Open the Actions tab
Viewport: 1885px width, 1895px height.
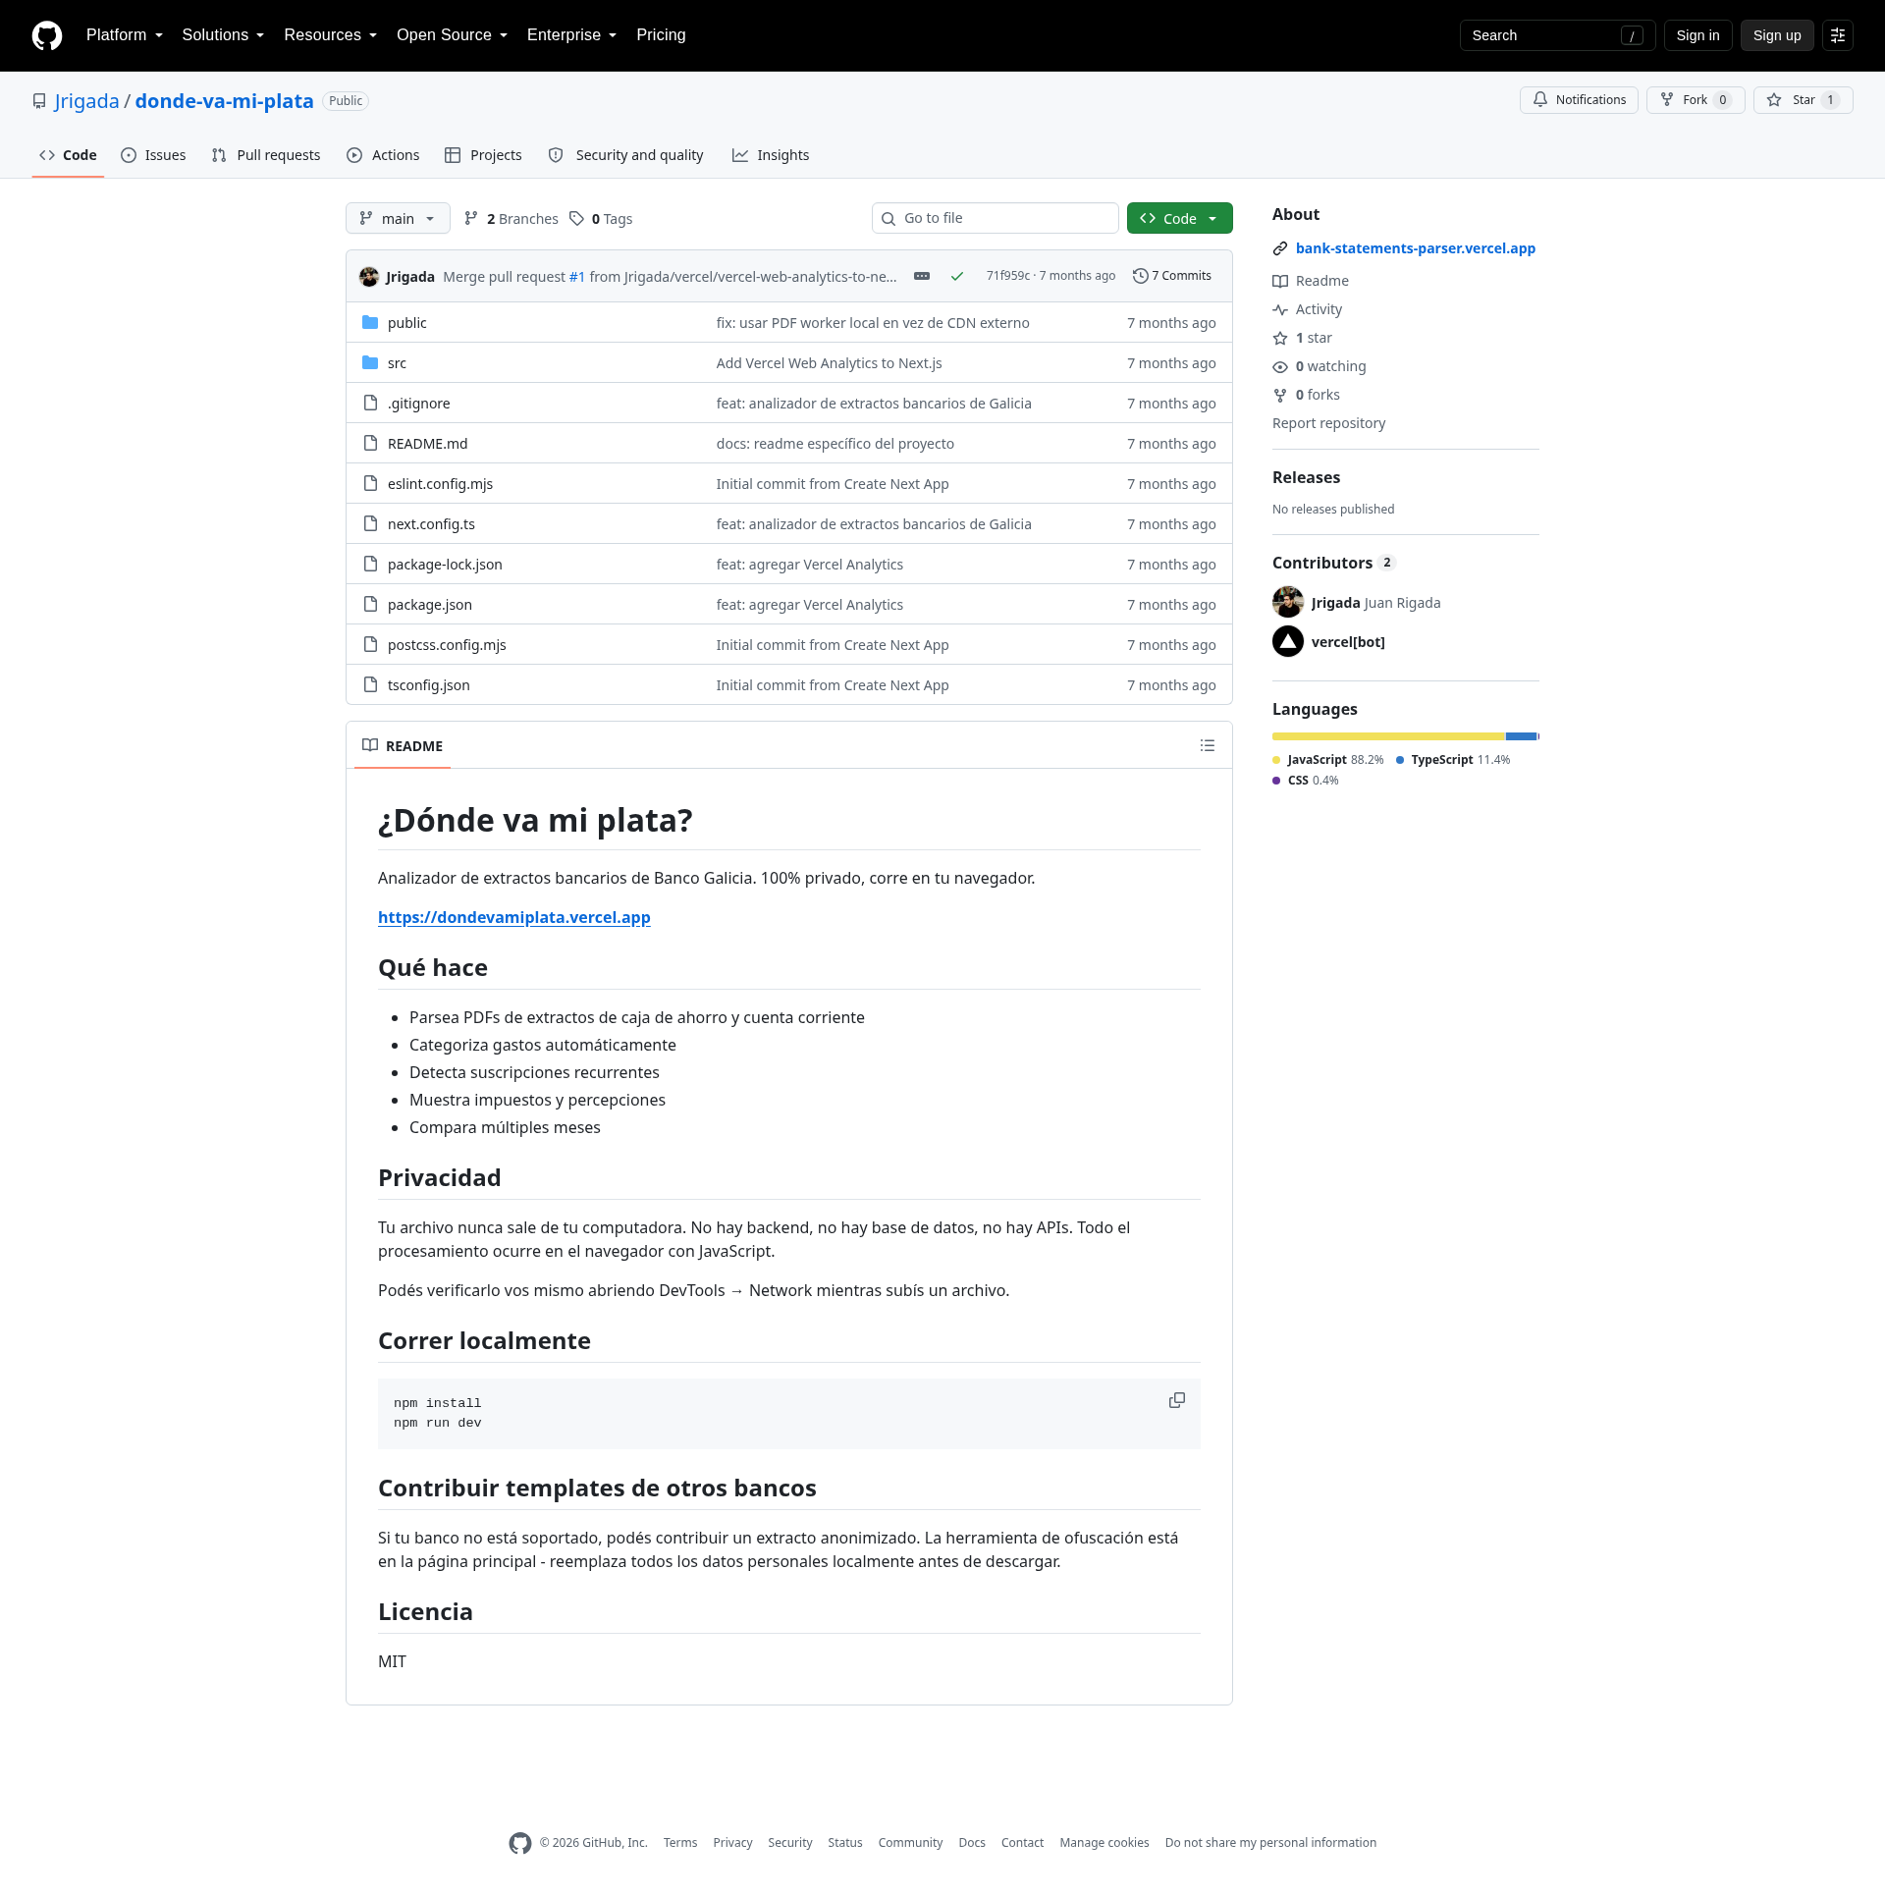click(383, 155)
